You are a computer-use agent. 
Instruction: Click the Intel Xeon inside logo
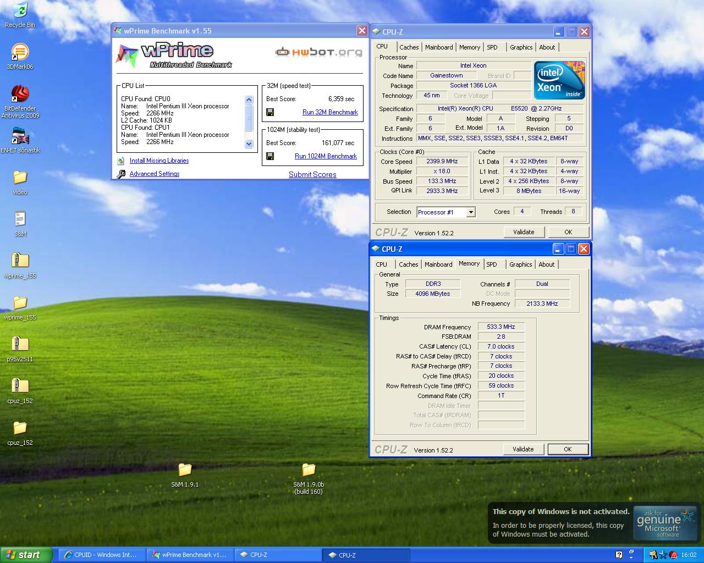559,80
